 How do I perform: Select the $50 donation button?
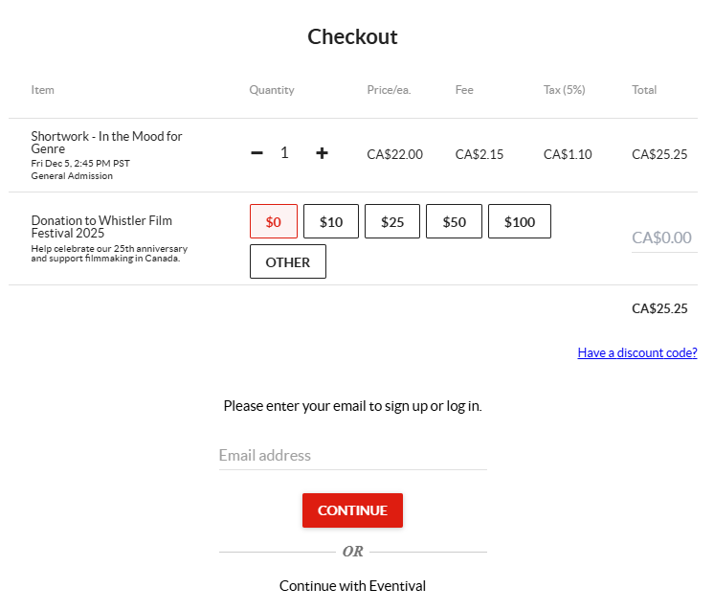[454, 221]
